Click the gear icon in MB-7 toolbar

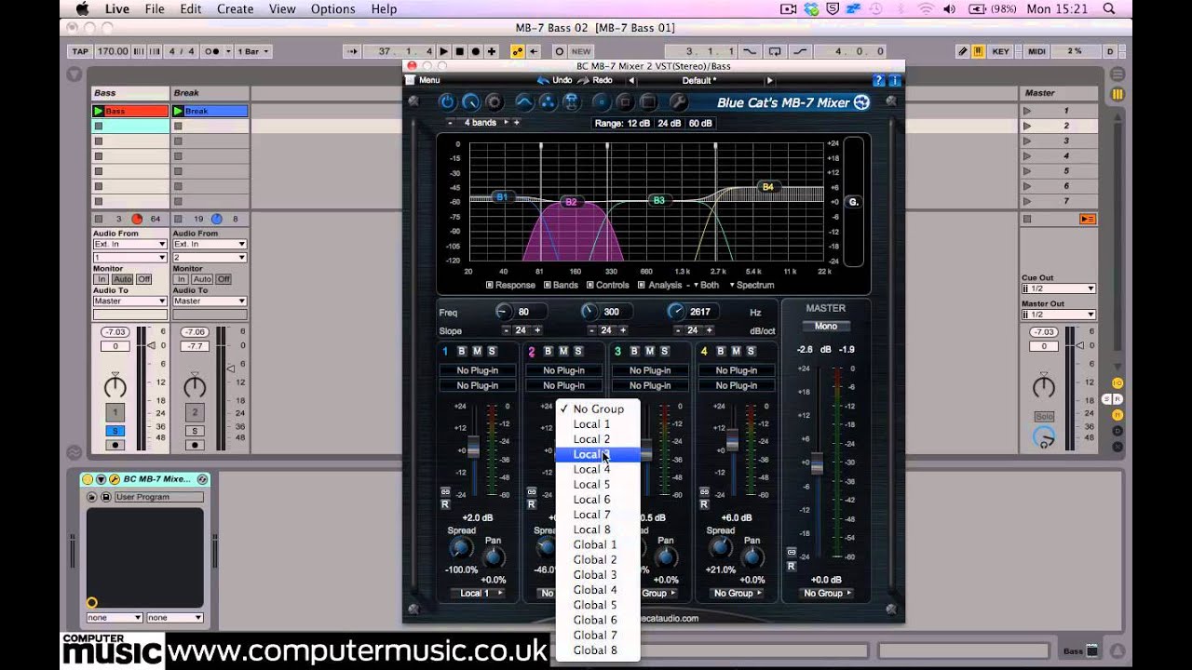[494, 102]
